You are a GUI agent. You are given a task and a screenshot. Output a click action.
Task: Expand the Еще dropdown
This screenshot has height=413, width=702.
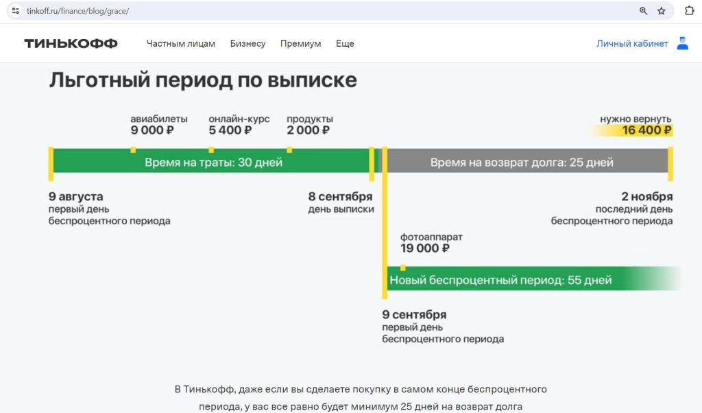[345, 43]
